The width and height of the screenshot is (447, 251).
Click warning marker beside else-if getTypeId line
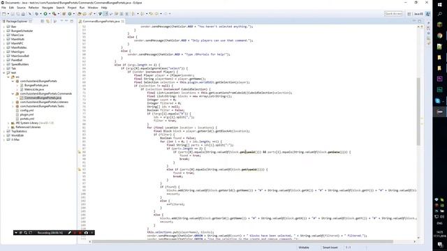tap(80, 169)
